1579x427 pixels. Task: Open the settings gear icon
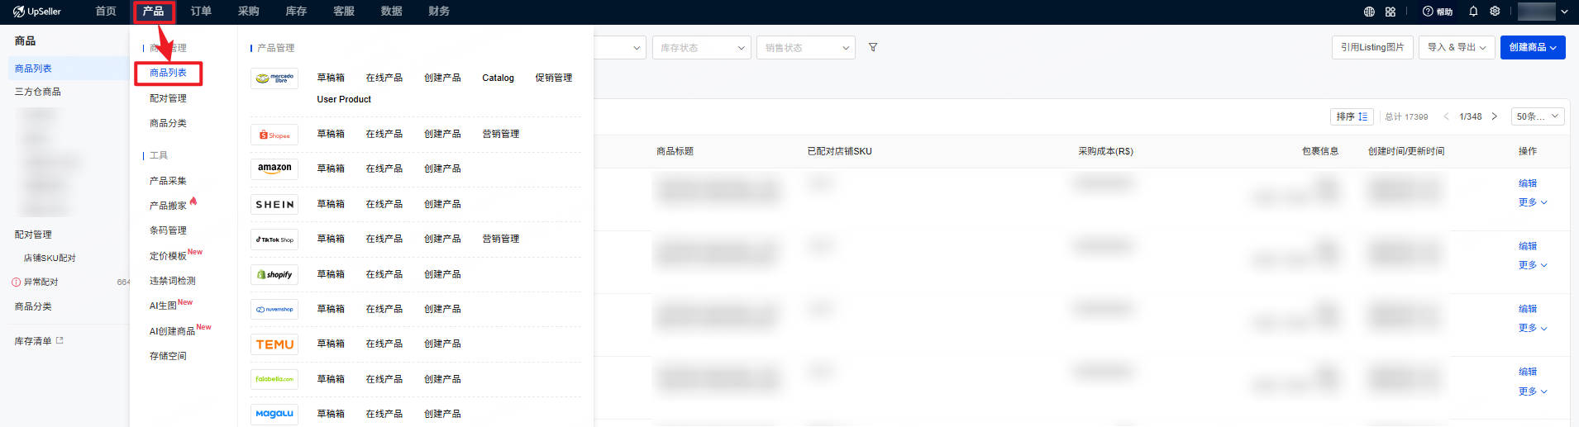pos(1495,12)
